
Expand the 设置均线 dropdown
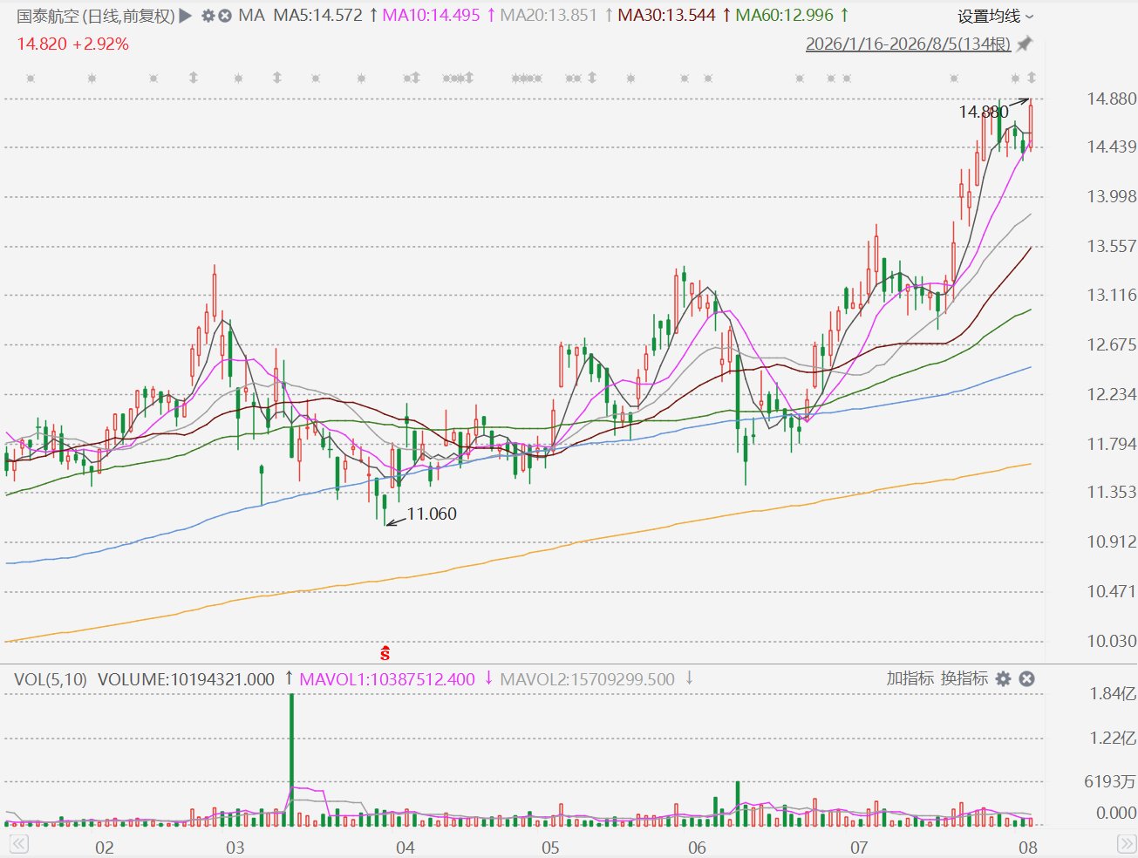click(x=995, y=16)
